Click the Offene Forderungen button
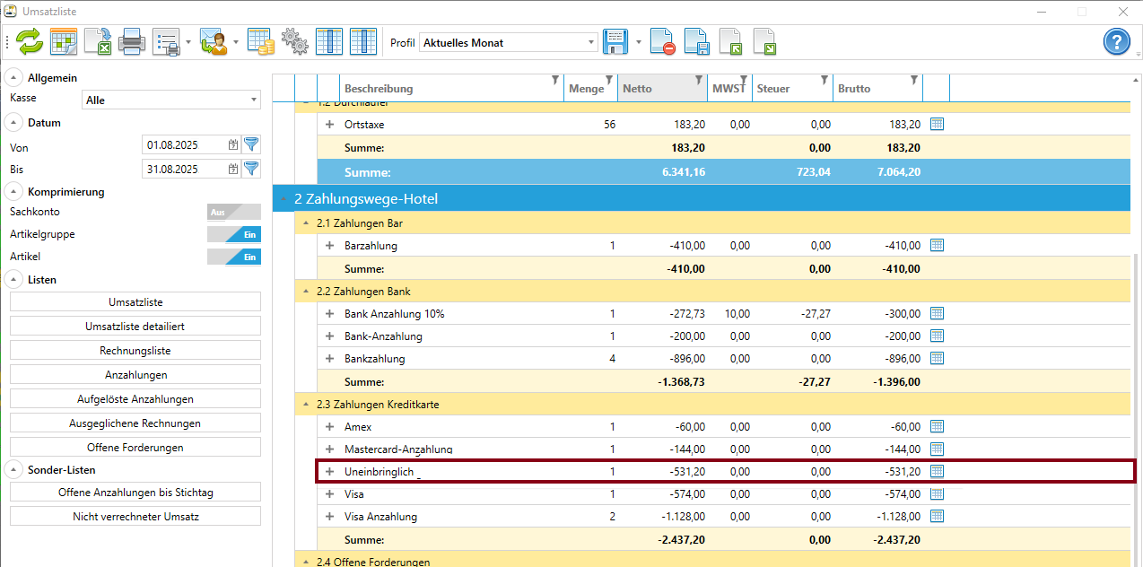 [x=135, y=447]
